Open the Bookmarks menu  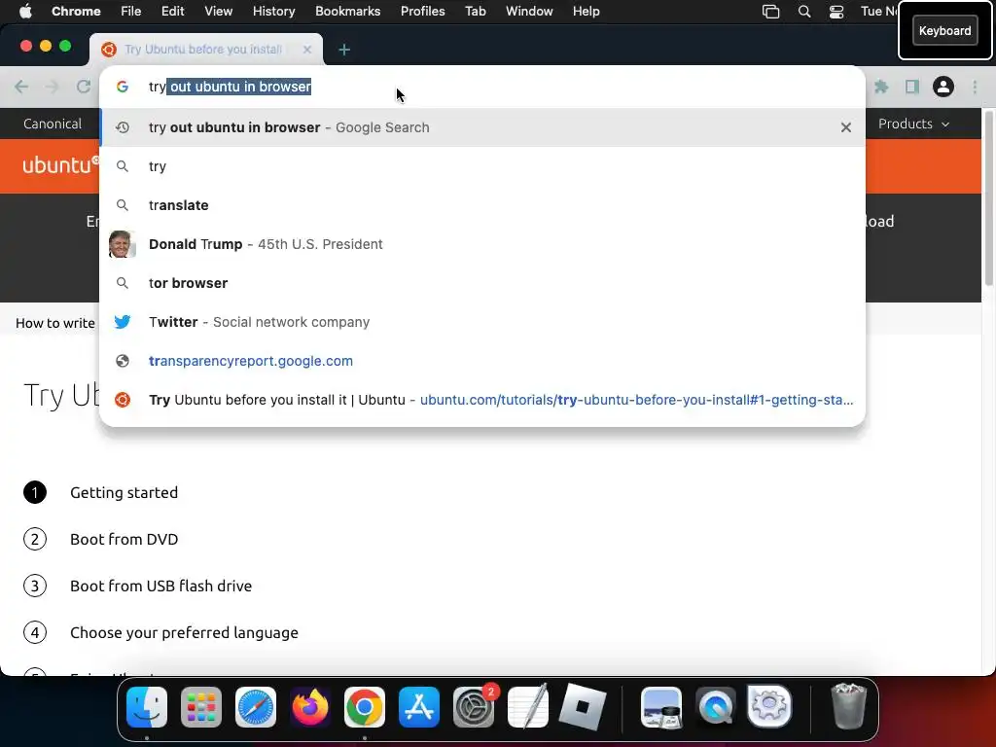coord(347,11)
